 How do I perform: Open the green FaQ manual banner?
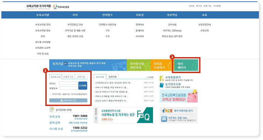coord(125,115)
